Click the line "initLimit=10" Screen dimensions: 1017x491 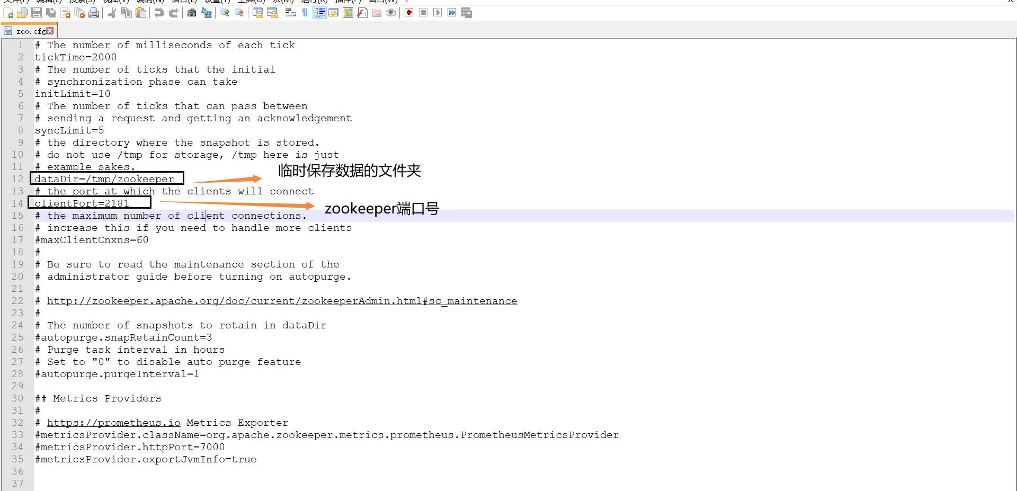click(73, 94)
